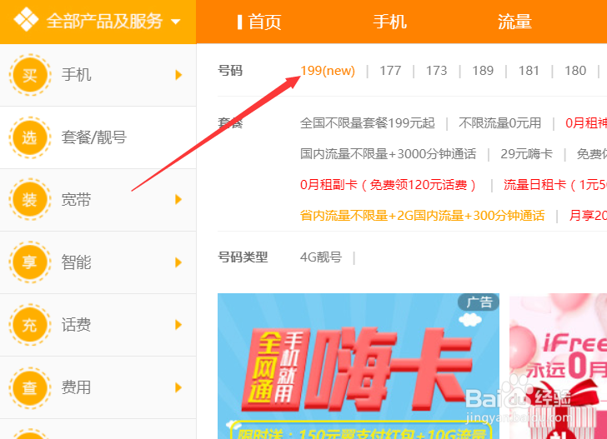Screen dimensions: 607x439
Task: Expand the 智能 sidebar arrow
Action: point(178,262)
